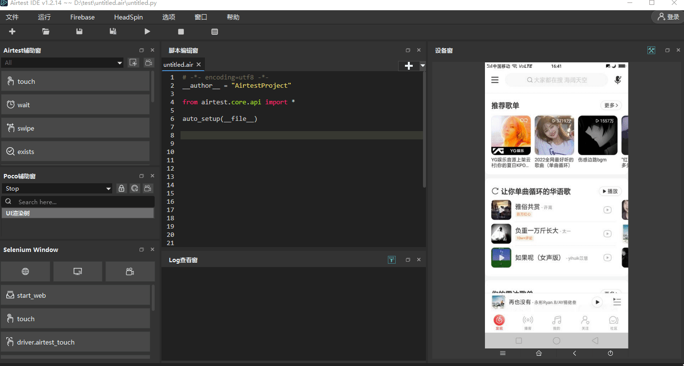Image resolution: width=684 pixels, height=366 pixels.
Task: Tap the playlist queue icon in the mini player
Action: pyautogui.click(x=617, y=302)
